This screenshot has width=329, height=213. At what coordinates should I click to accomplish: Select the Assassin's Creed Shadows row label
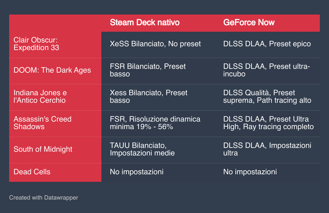pos(42,123)
